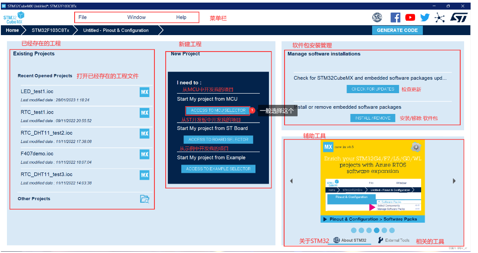
Task: Open the Help menu
Action: pyautogui.click(x=181, y=17)
